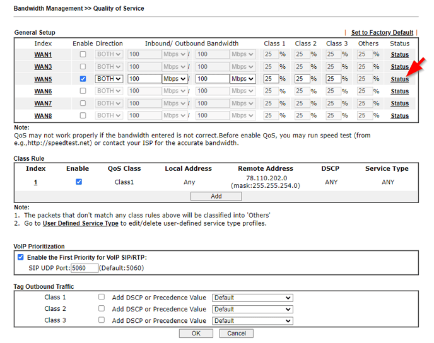The image size is (434, 343).
Task: Click Set to Factory Default link
Action: click(382, 33)
